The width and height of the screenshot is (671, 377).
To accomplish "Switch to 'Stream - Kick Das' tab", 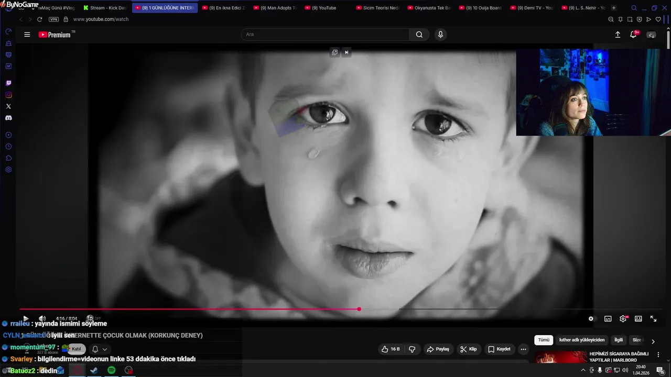I will (x=104, y=8).
